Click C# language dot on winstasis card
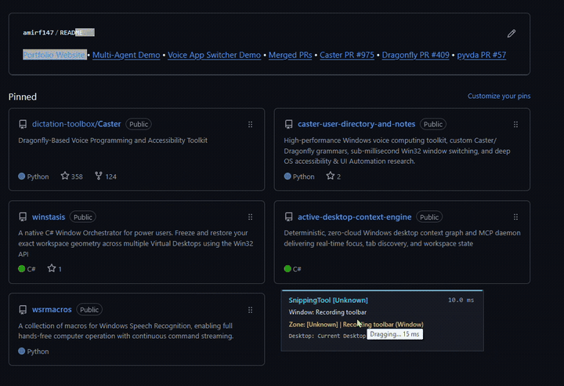The image size is (564, 386). (x=22, y=268)
